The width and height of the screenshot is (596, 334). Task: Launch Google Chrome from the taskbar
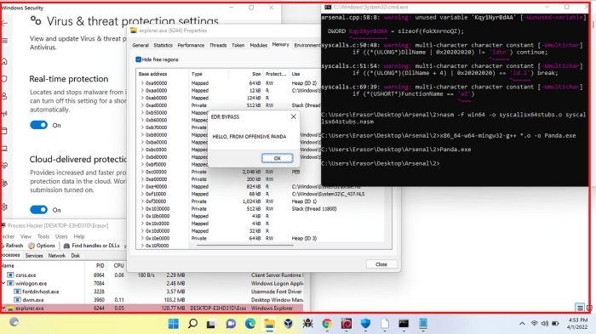point(327,323)
